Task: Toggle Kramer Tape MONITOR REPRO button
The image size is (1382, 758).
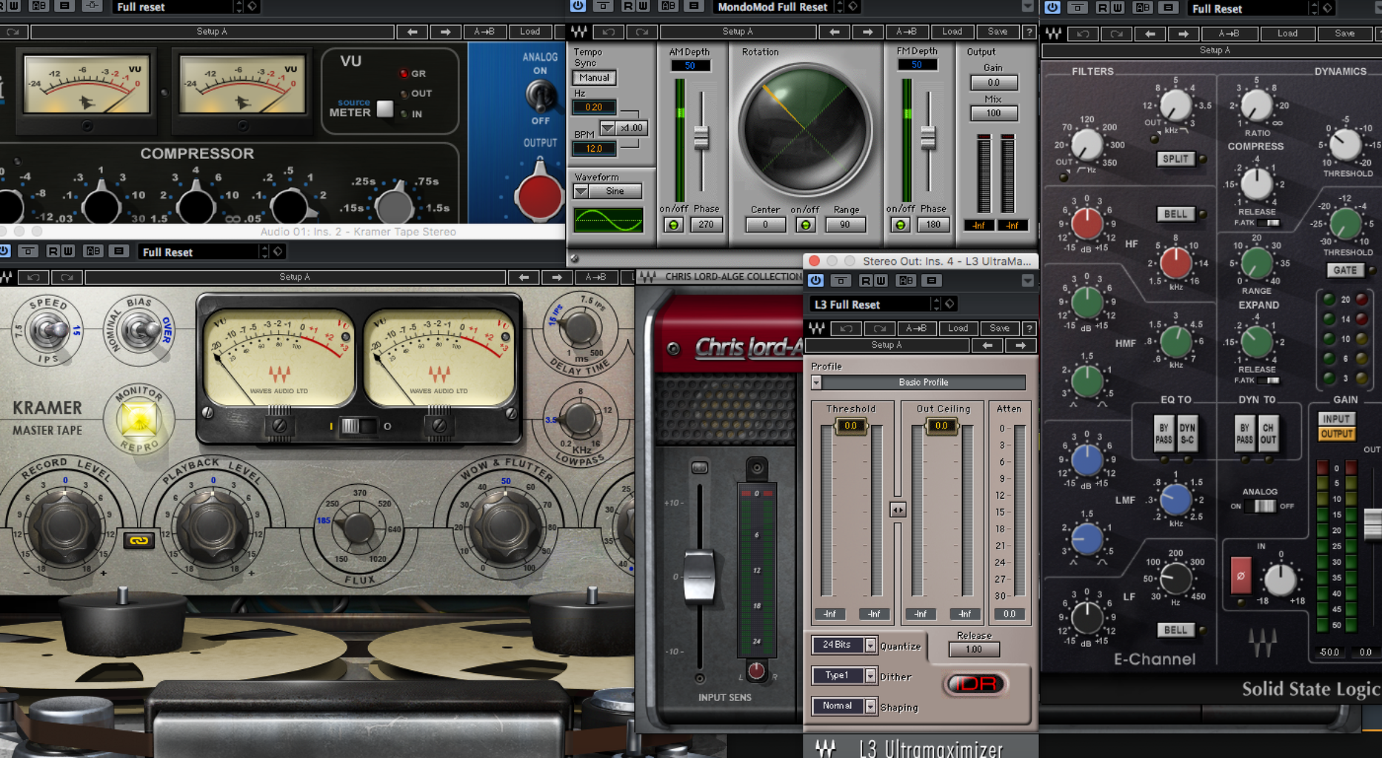Action: [x=138, y=419]
